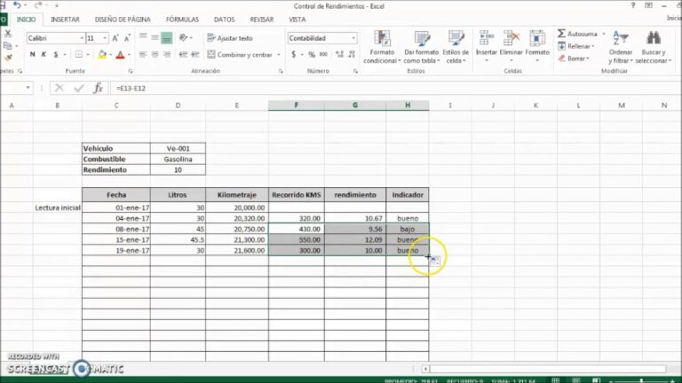The width and height of the screenshot is (682, 383).
Task: Open the FÓRMULAS ribbon tab
Action: point(182,19)
